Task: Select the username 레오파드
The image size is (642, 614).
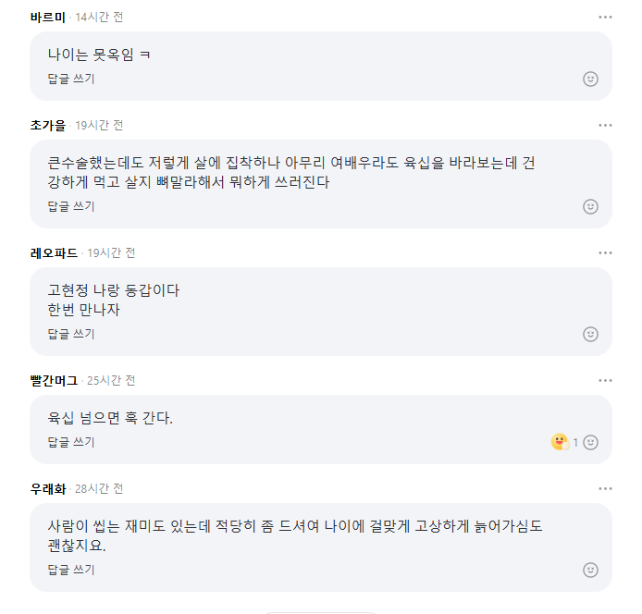Action: (56, 253)
